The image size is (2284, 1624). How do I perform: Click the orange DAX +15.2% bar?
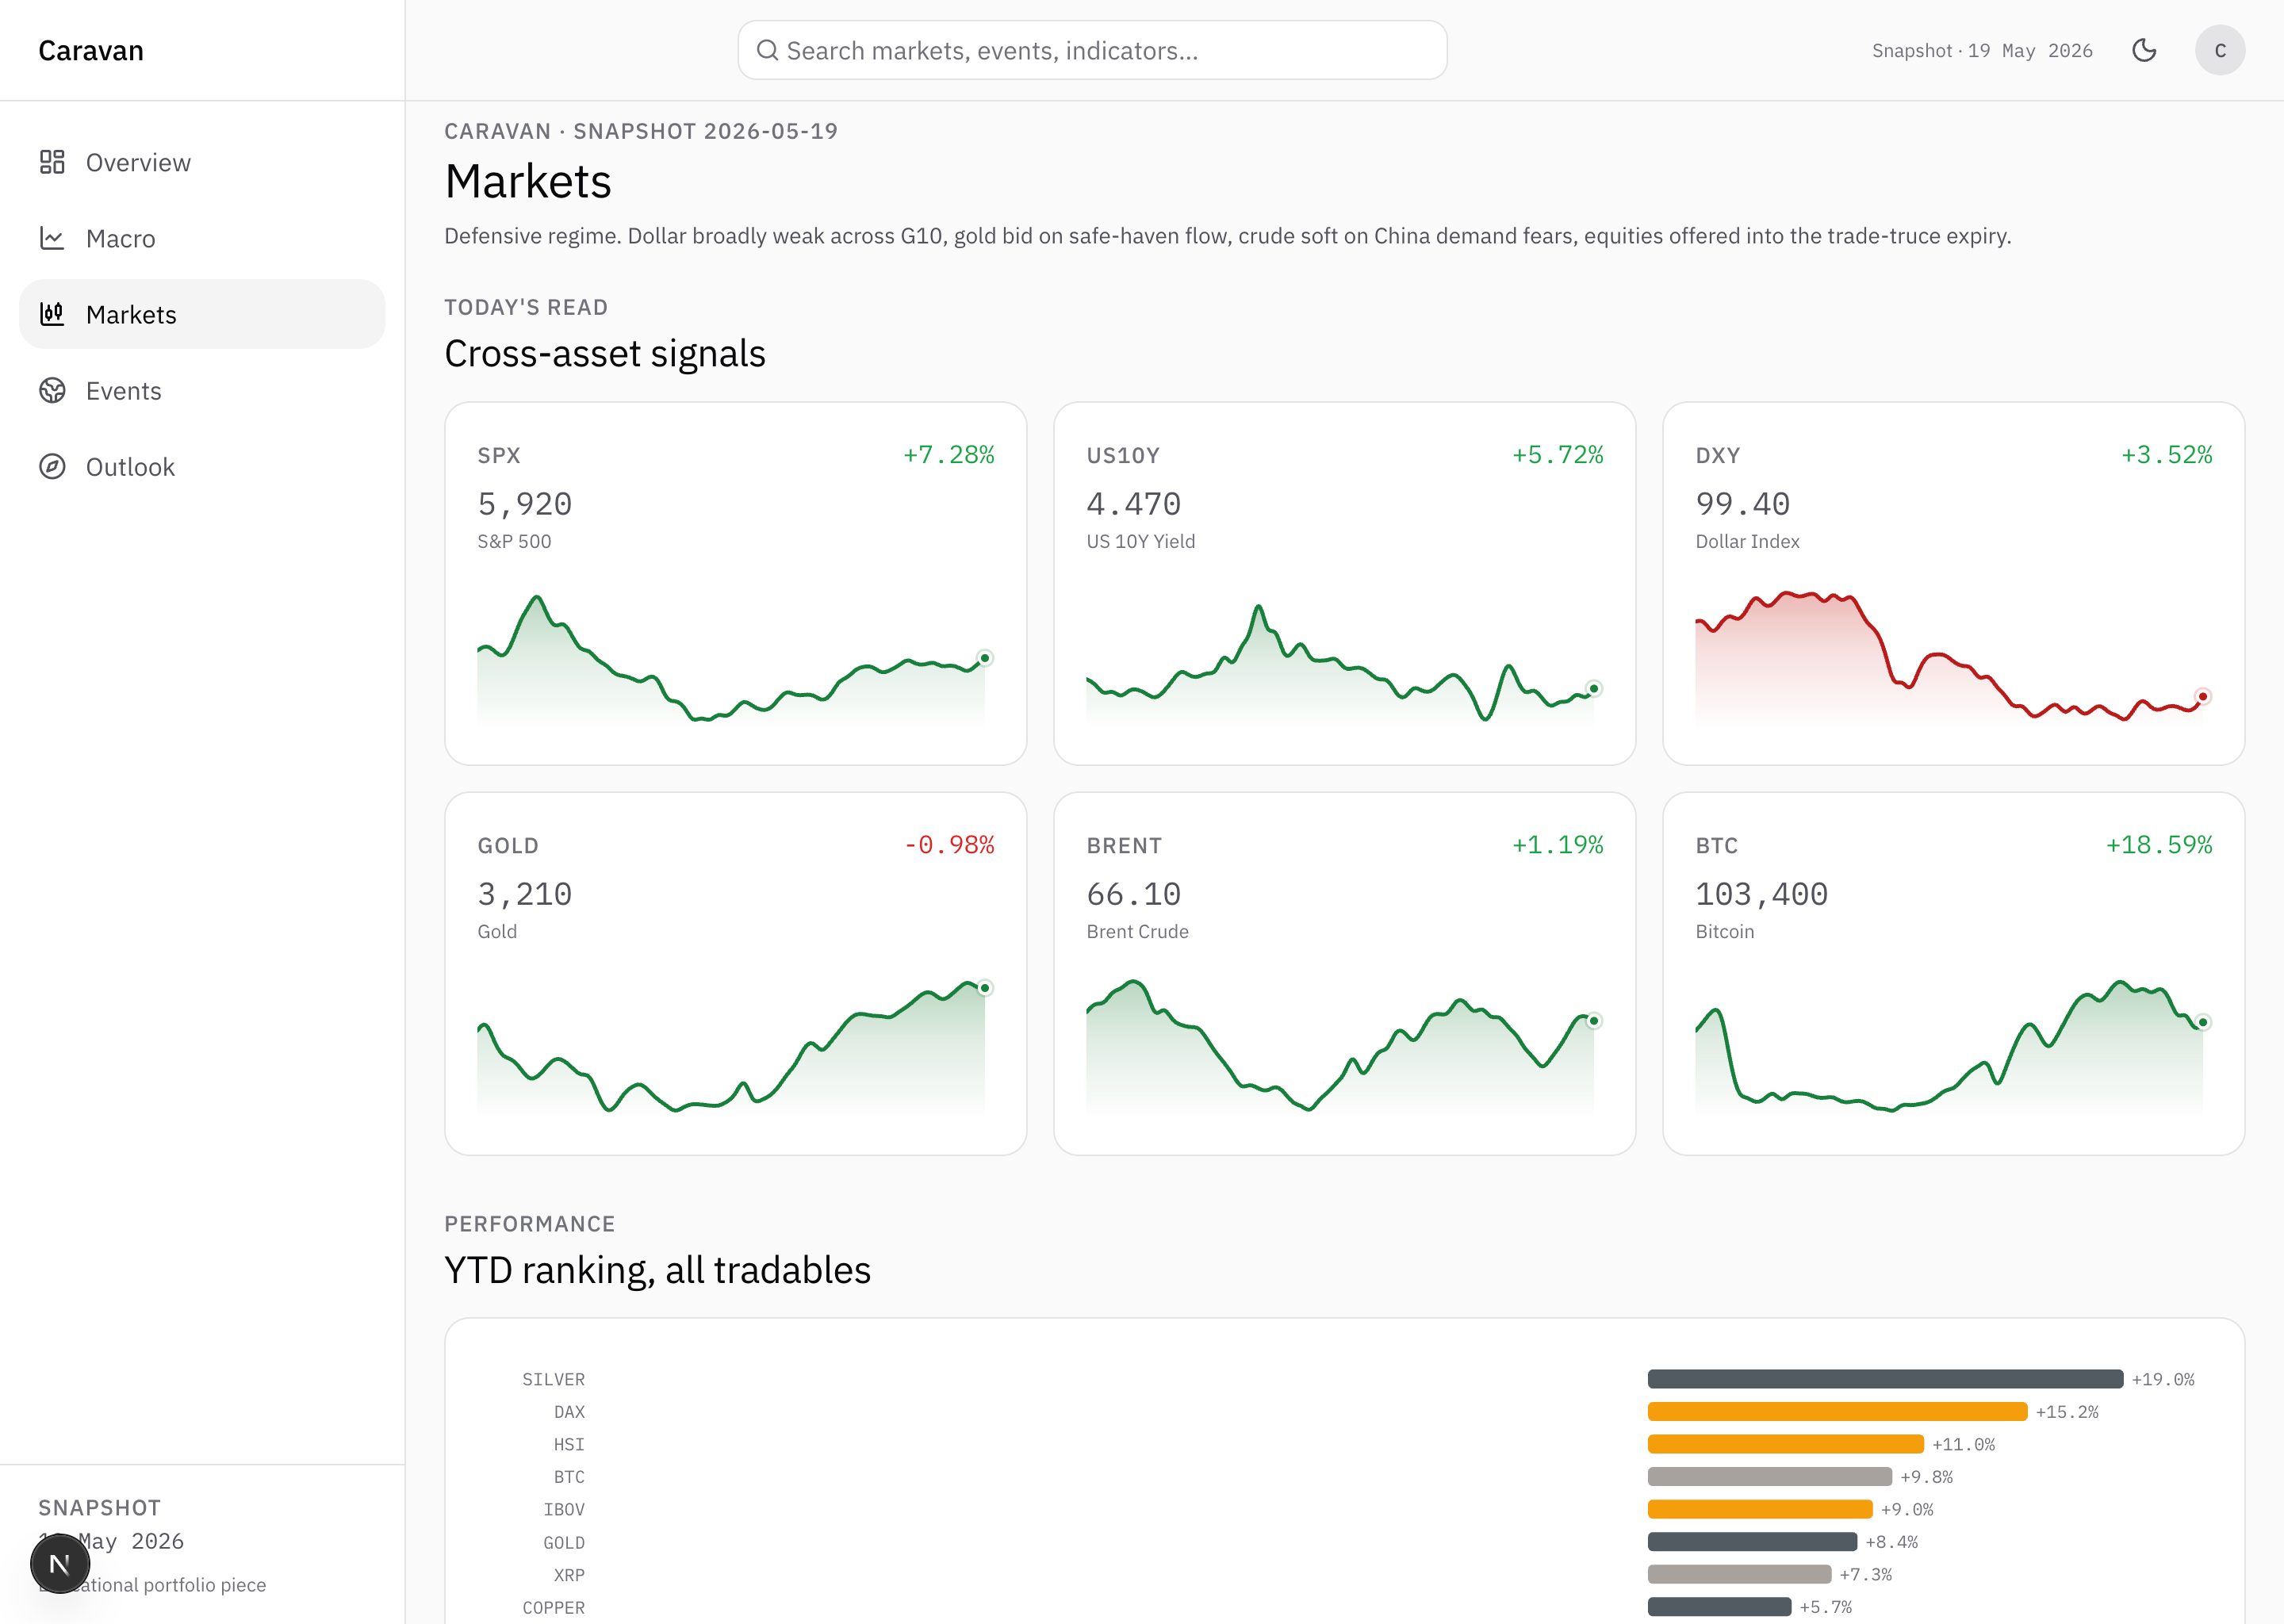pos(1837,1411)
